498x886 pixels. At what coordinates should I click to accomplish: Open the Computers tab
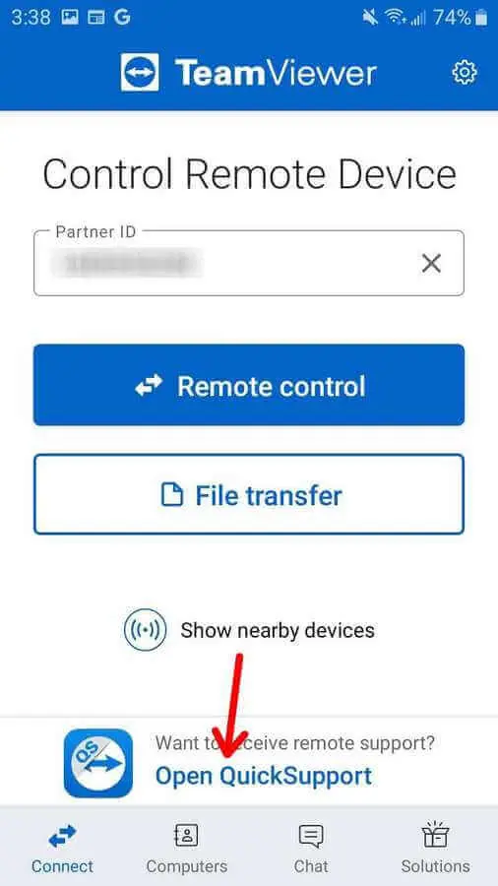point(187,846)
